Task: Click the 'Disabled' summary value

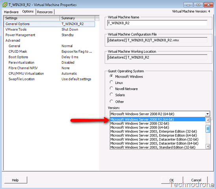Action: click(68, 63)
